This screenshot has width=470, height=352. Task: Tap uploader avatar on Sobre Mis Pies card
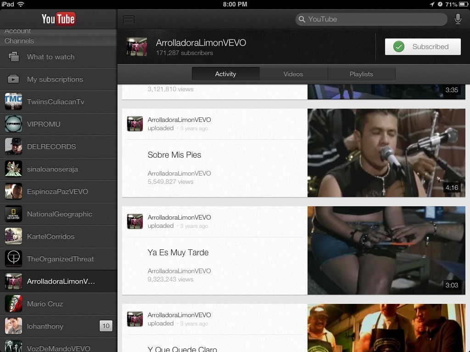click(x=135, y=124)
